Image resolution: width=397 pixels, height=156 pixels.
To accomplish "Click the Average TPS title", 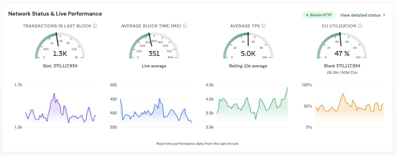I will coord(245,26).
